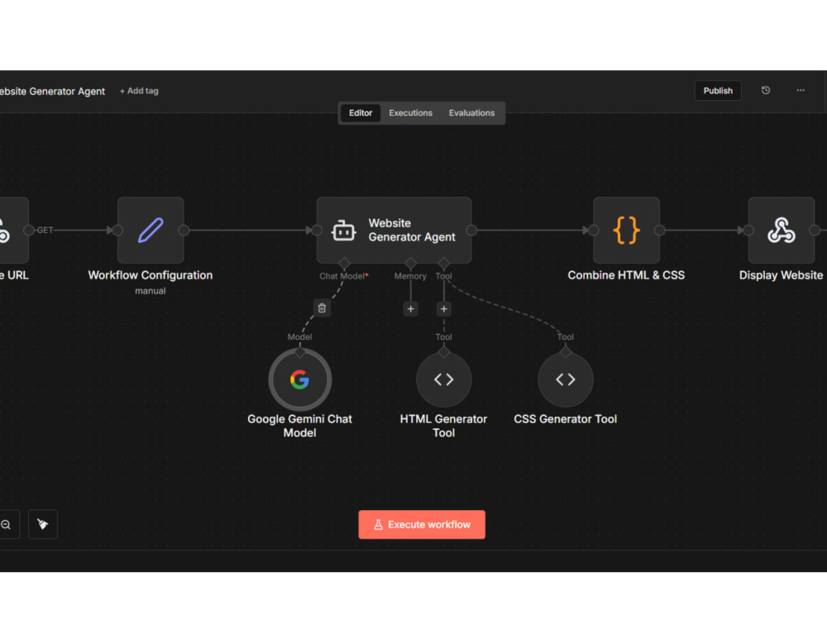
Task: Select the HTML Generator Tool node
Action: point(443,379)
